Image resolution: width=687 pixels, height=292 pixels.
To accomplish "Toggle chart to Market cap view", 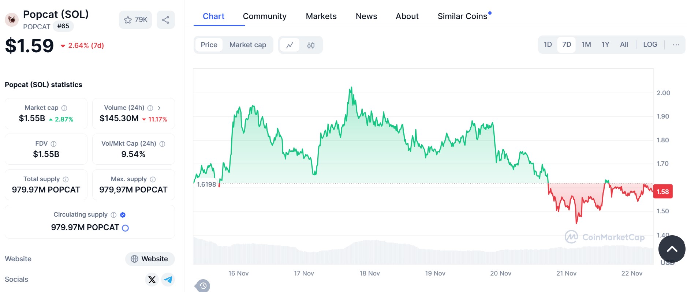I will coord(248,45).
